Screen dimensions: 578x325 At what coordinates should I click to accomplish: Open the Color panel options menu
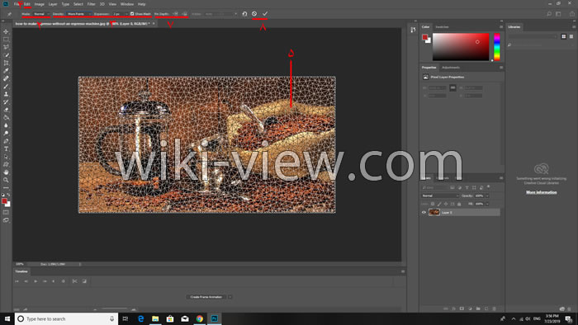pos(501,27)
